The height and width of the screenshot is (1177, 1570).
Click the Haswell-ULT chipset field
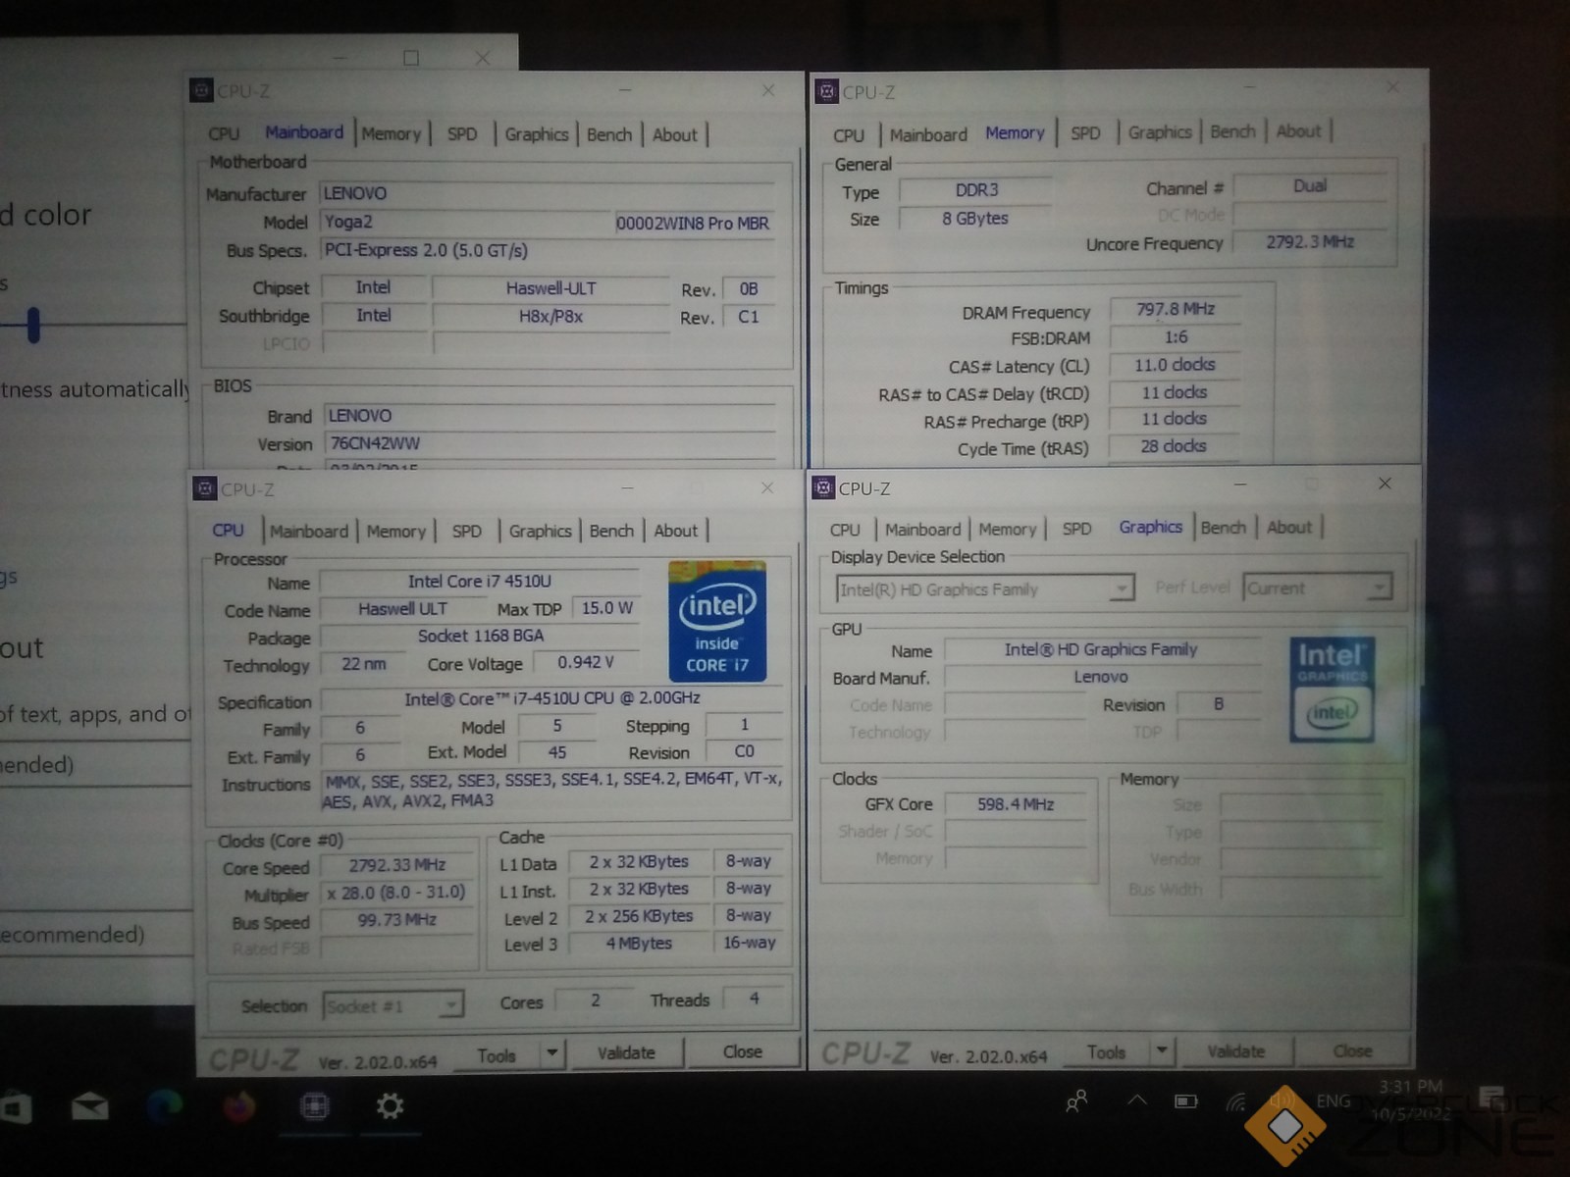[x=550, y=288]
